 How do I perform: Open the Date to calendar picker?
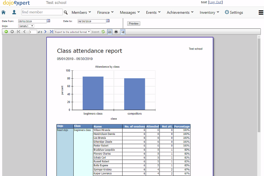point(108,21)
